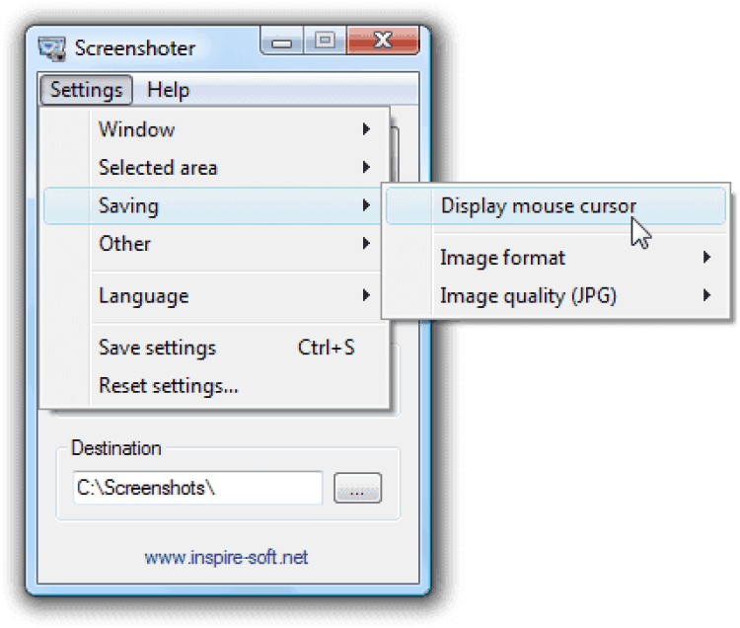Open the www.inspire-soft.net link
The width and height of the screenshot is (740, 628).
[226, 558]
